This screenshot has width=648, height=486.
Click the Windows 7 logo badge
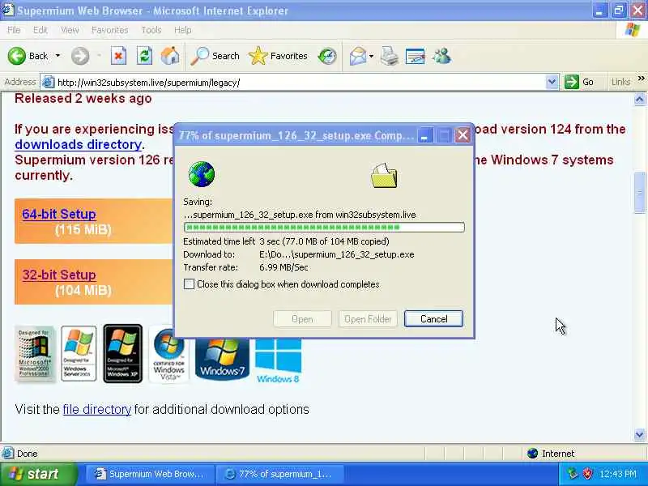point(222,358)
